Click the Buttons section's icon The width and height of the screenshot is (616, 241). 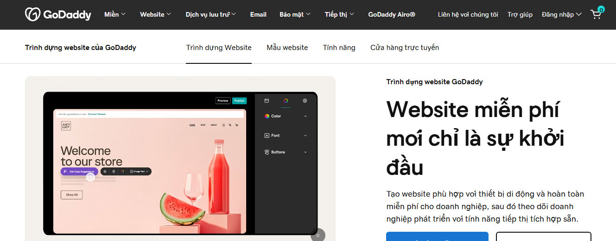click(x=267, y=152)
